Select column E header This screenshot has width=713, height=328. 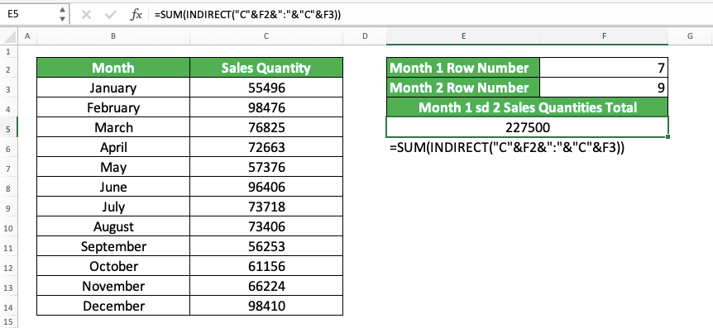(463, 36)
